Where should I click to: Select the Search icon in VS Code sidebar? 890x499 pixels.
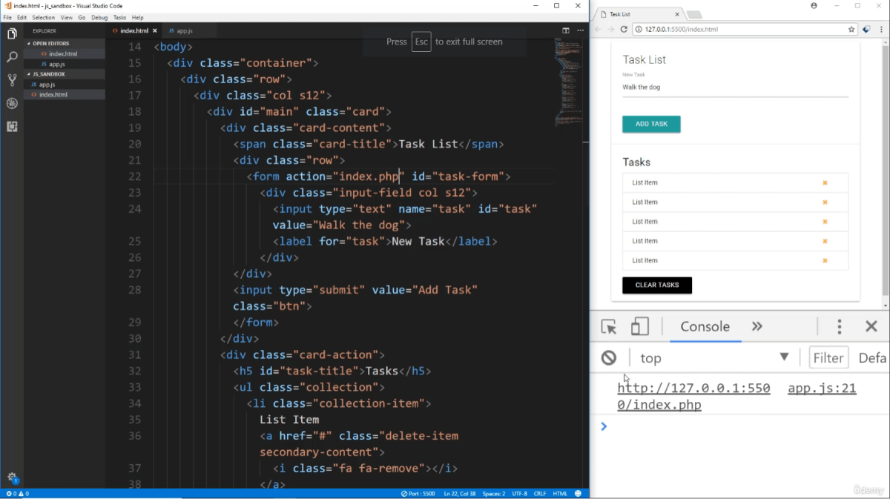tap(12, 56)
